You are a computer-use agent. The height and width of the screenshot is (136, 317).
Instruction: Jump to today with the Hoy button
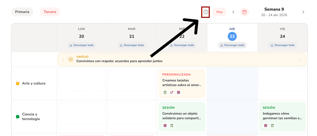pos(219,12)
